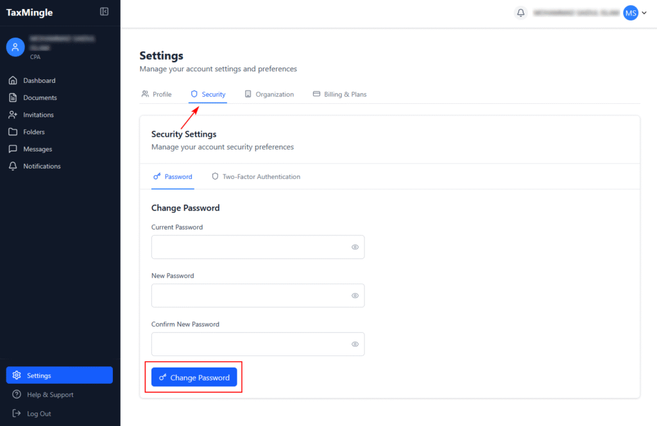This screenshot has width=657, height=426.
Task: Open the Documents sidebar icon
Action: coord(12,98)
